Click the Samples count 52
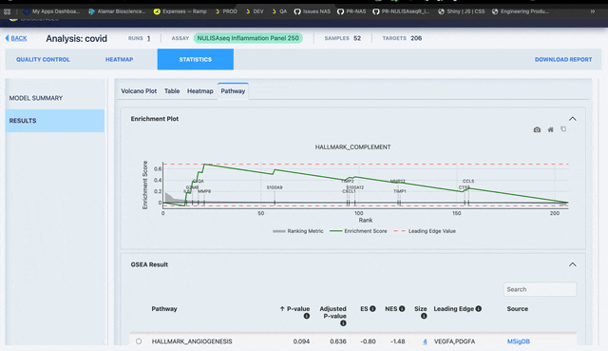608x351 pixels. [357, 38]
